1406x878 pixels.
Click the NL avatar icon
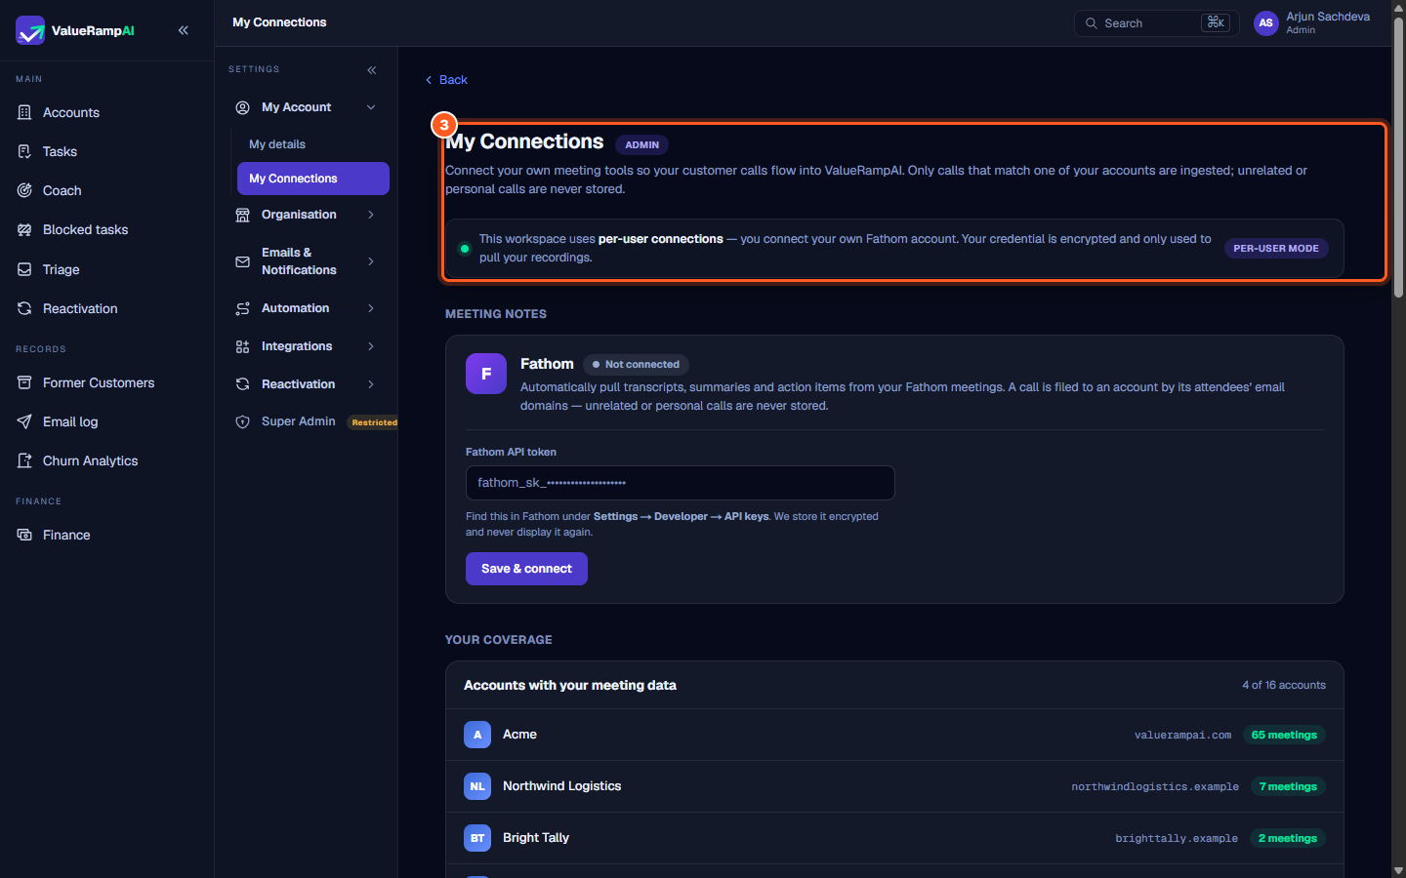click(x=477, y=786)
